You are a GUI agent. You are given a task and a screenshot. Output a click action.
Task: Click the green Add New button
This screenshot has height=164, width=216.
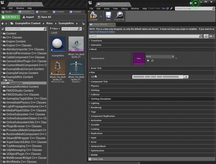click(x=10, y=17)
